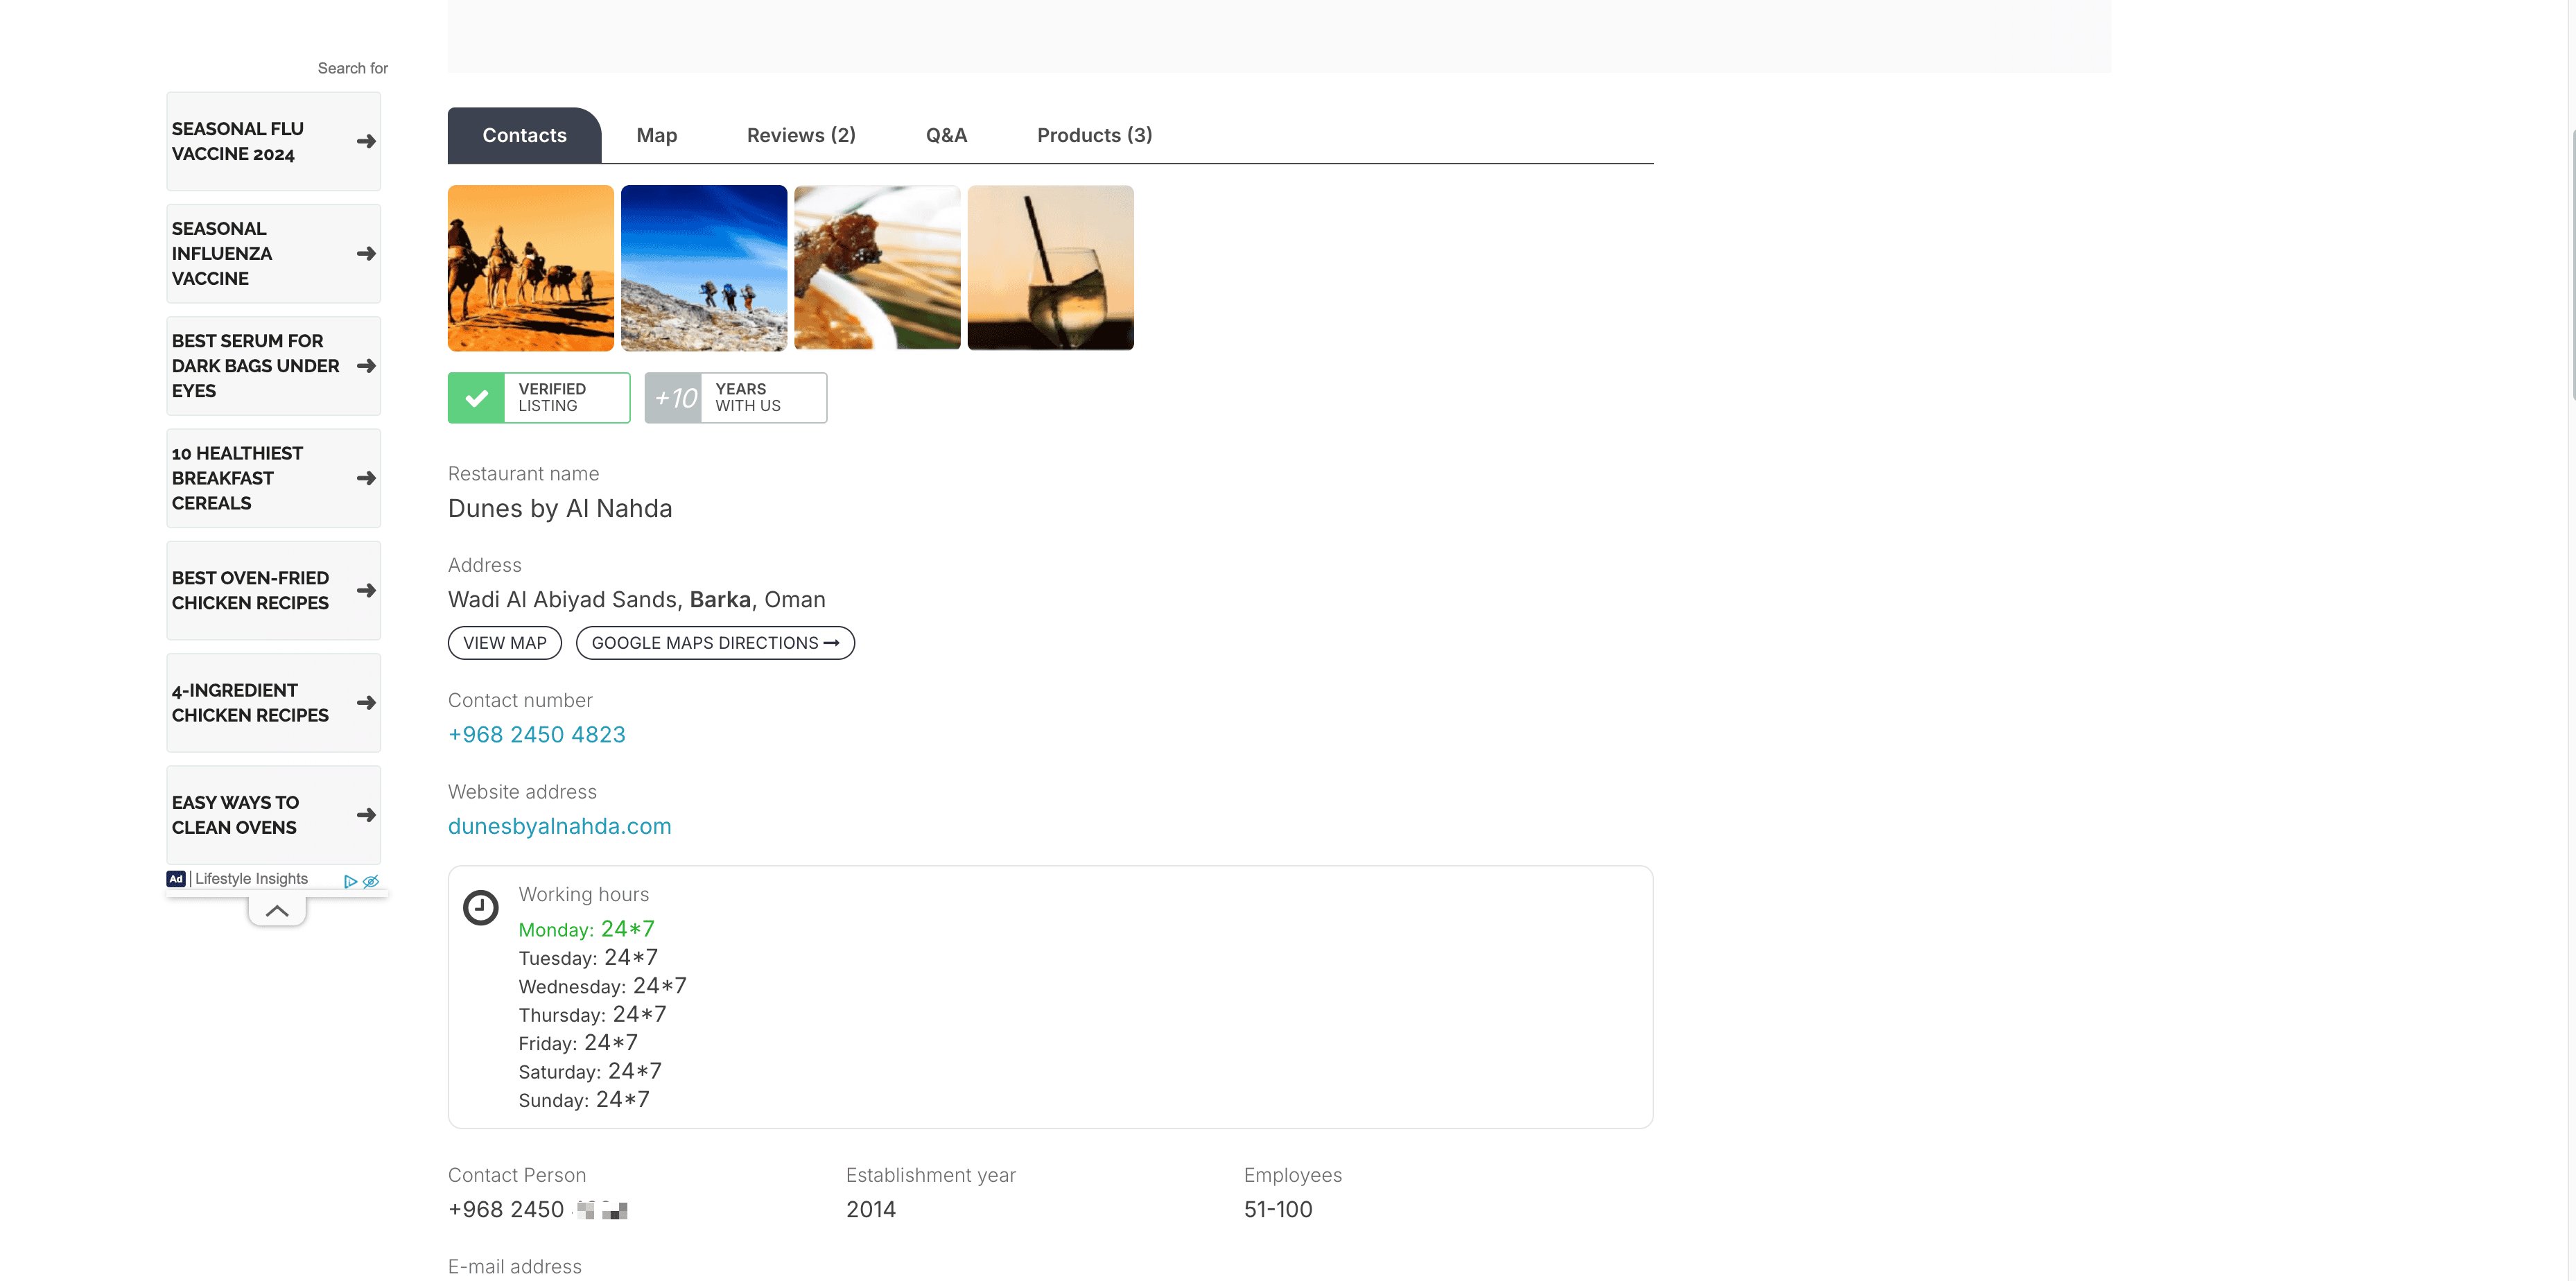
Task: Click the ad hide eye icon
Action: coord(371,881)
